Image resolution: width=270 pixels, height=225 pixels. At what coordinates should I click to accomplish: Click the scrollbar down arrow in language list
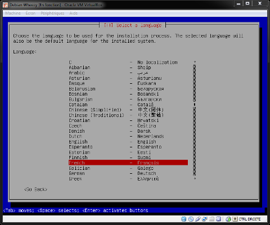point(195,179)
